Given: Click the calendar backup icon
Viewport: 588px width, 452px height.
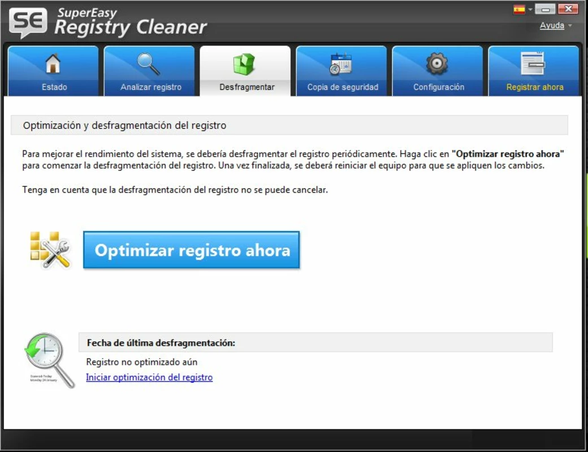Looking at the screenshot, I should [340, 64].
